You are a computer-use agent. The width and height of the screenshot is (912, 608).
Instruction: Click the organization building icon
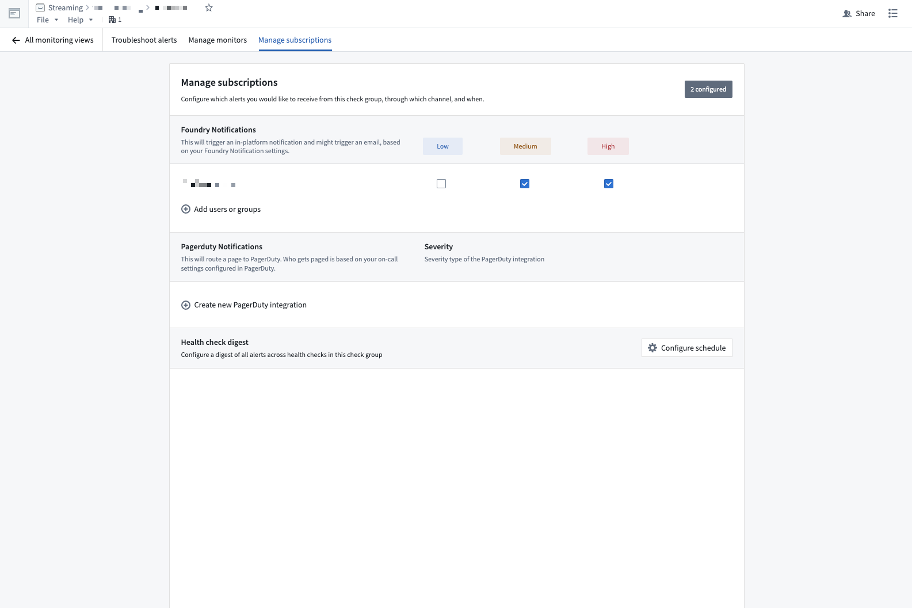(x=112, y=20)
